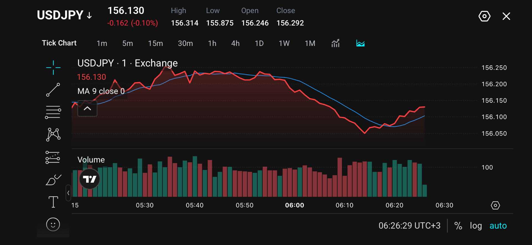Toggle percent scale mode
This screenshot has width=532, height=245.
pos(458,226)
